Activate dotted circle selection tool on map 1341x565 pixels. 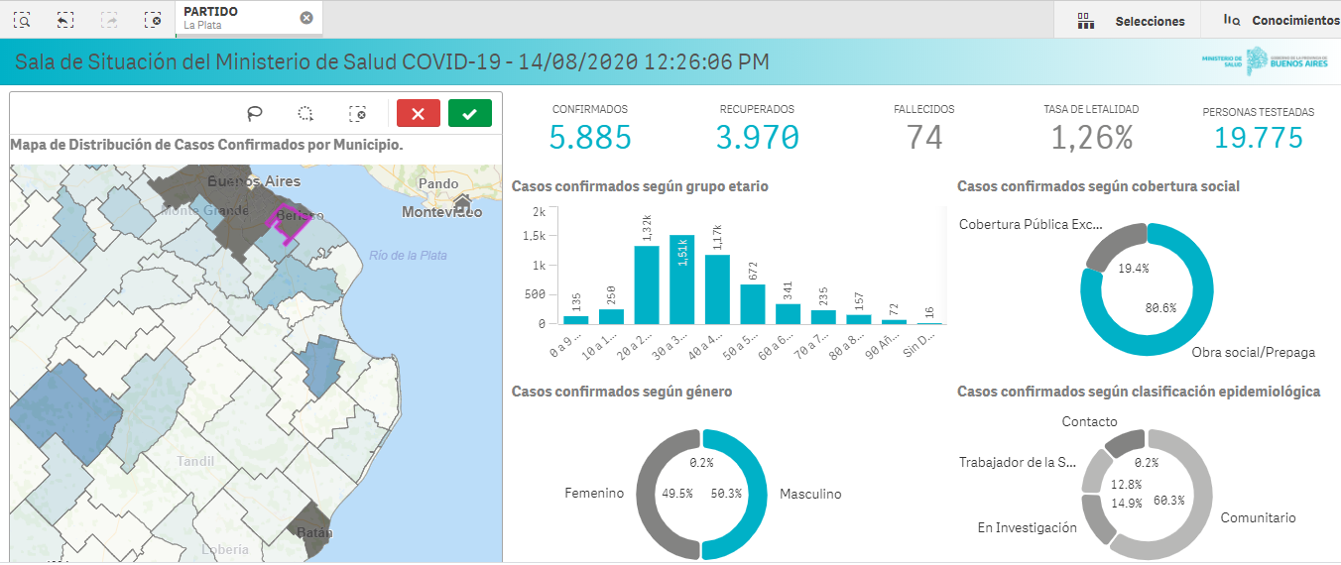tap(306, 114)
